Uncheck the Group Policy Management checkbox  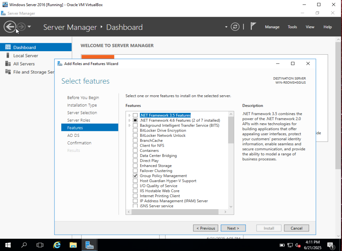(x=135, y=176)
